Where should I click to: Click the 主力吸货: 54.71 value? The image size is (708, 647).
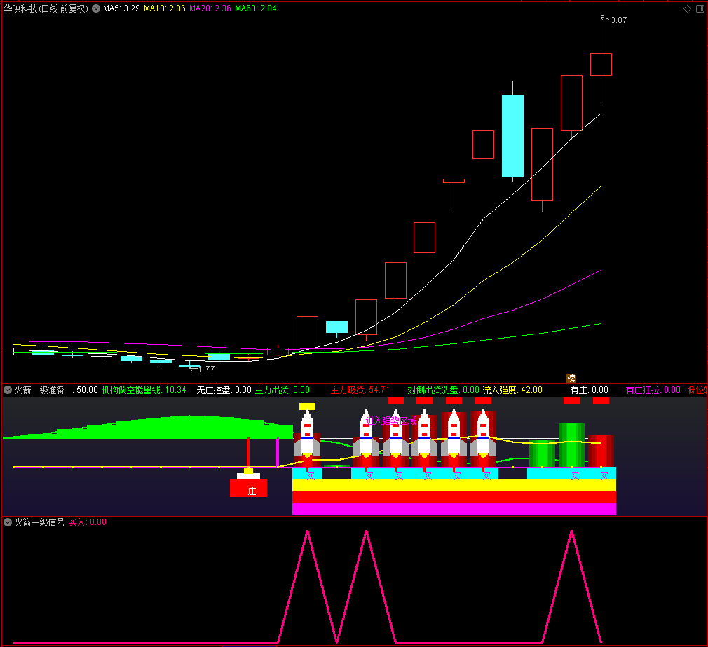pyautogui.click(x=360, y=390)
